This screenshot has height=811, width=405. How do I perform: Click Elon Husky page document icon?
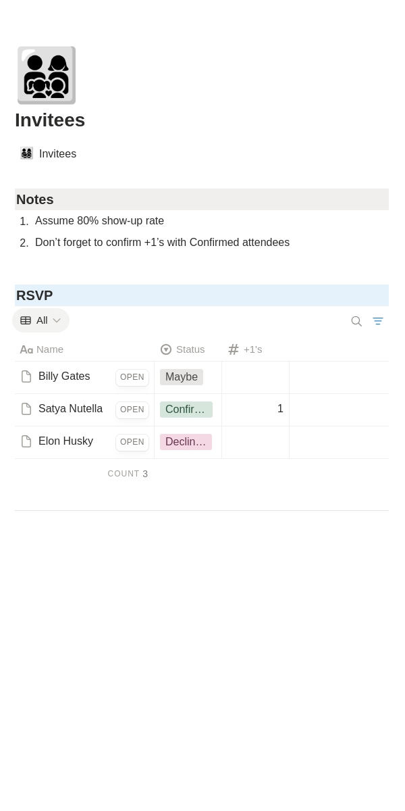[x=26, y=441]
